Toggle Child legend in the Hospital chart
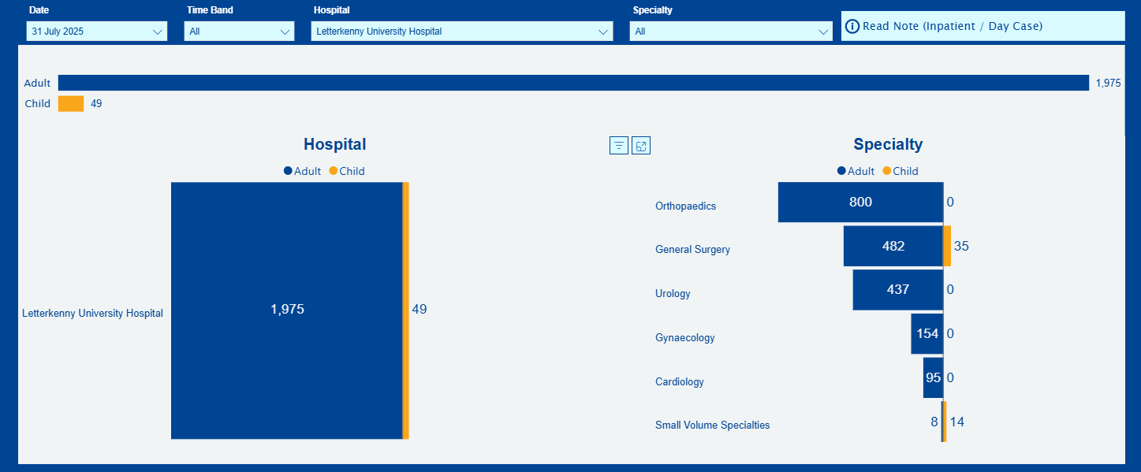 tap(347, 171)
